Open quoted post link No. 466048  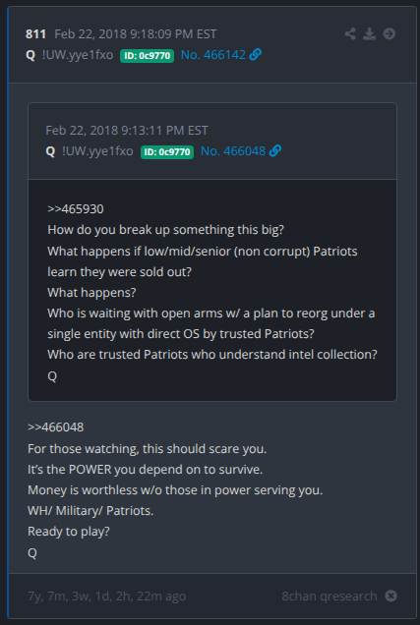(x=233, y=151)
